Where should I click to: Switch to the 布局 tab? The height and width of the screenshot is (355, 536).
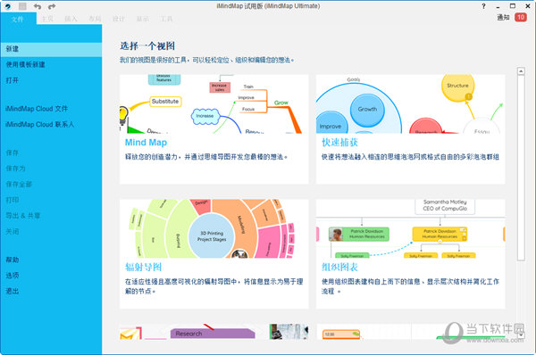(95, 19)
